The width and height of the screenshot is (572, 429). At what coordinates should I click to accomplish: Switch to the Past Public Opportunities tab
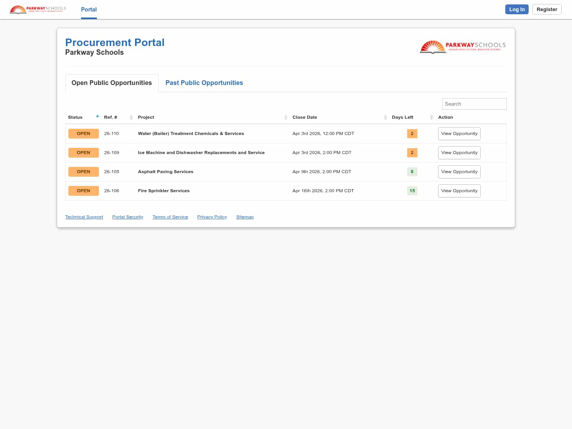(x=204, y=83)
